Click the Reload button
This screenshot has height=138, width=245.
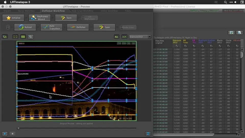click(x=25, y=27)
